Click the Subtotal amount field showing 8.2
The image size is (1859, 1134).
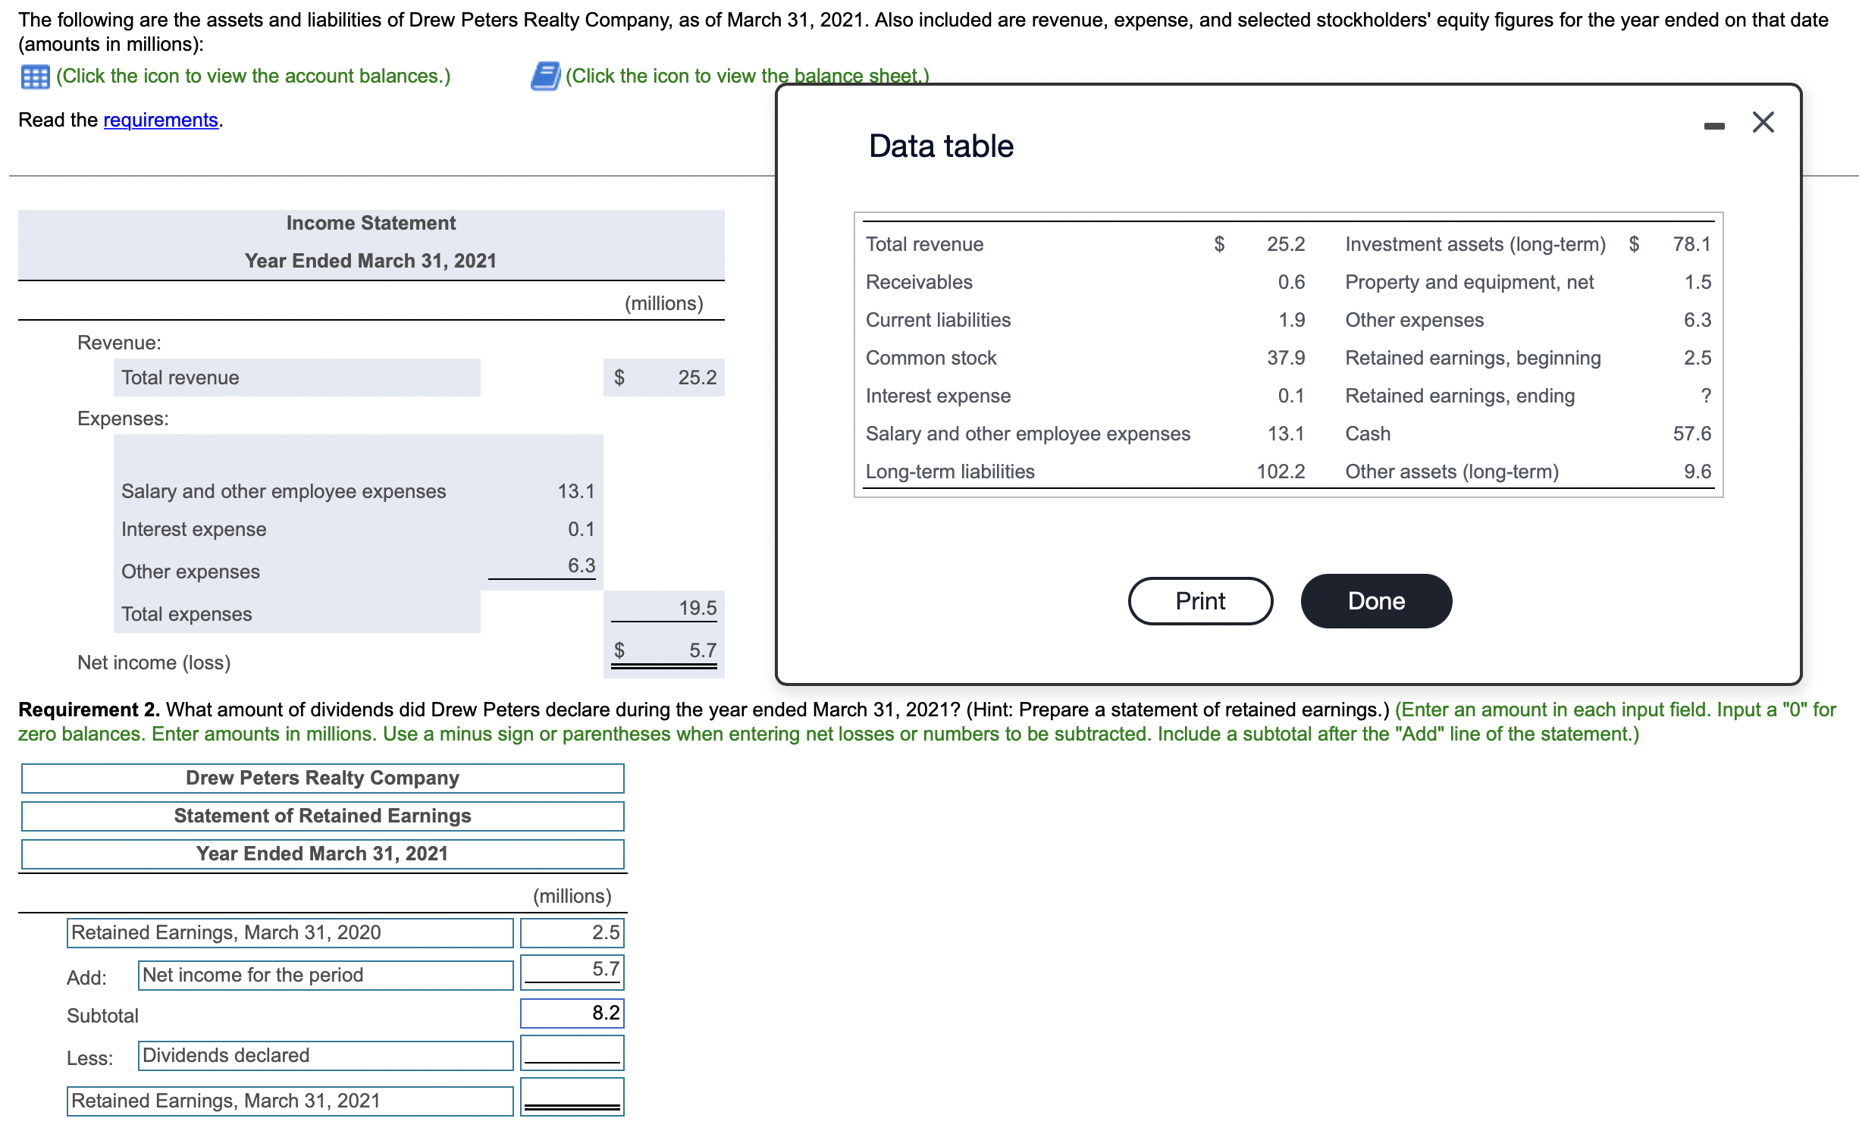click(572, 1013)
